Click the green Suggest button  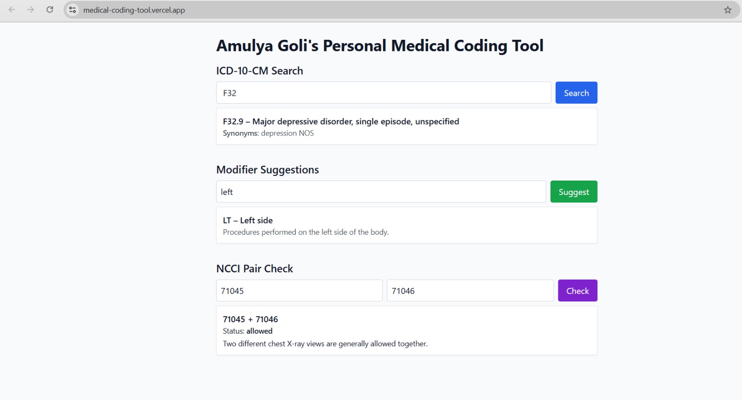coord(573,191)
